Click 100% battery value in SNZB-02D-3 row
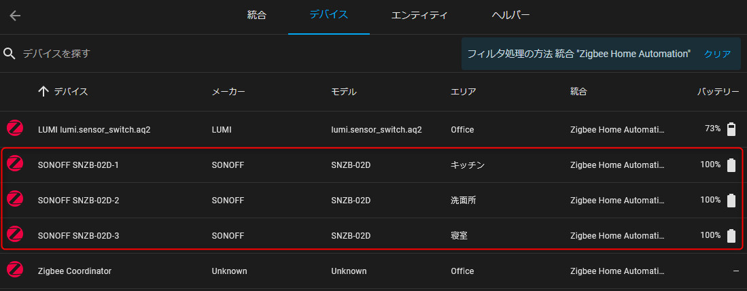 pyautogui.click(x=710, y=235)
